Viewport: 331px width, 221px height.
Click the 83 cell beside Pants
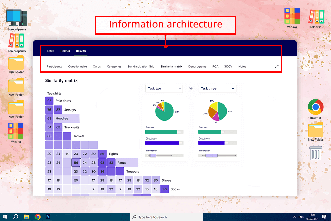click(x=111, y=163)
